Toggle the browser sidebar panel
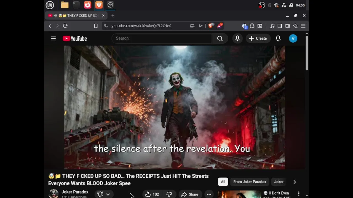353x198 pixels. 280,26
